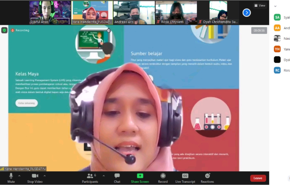Leave the meeting
The width and height of the screenshot is (290, 185).
(258, 178)
